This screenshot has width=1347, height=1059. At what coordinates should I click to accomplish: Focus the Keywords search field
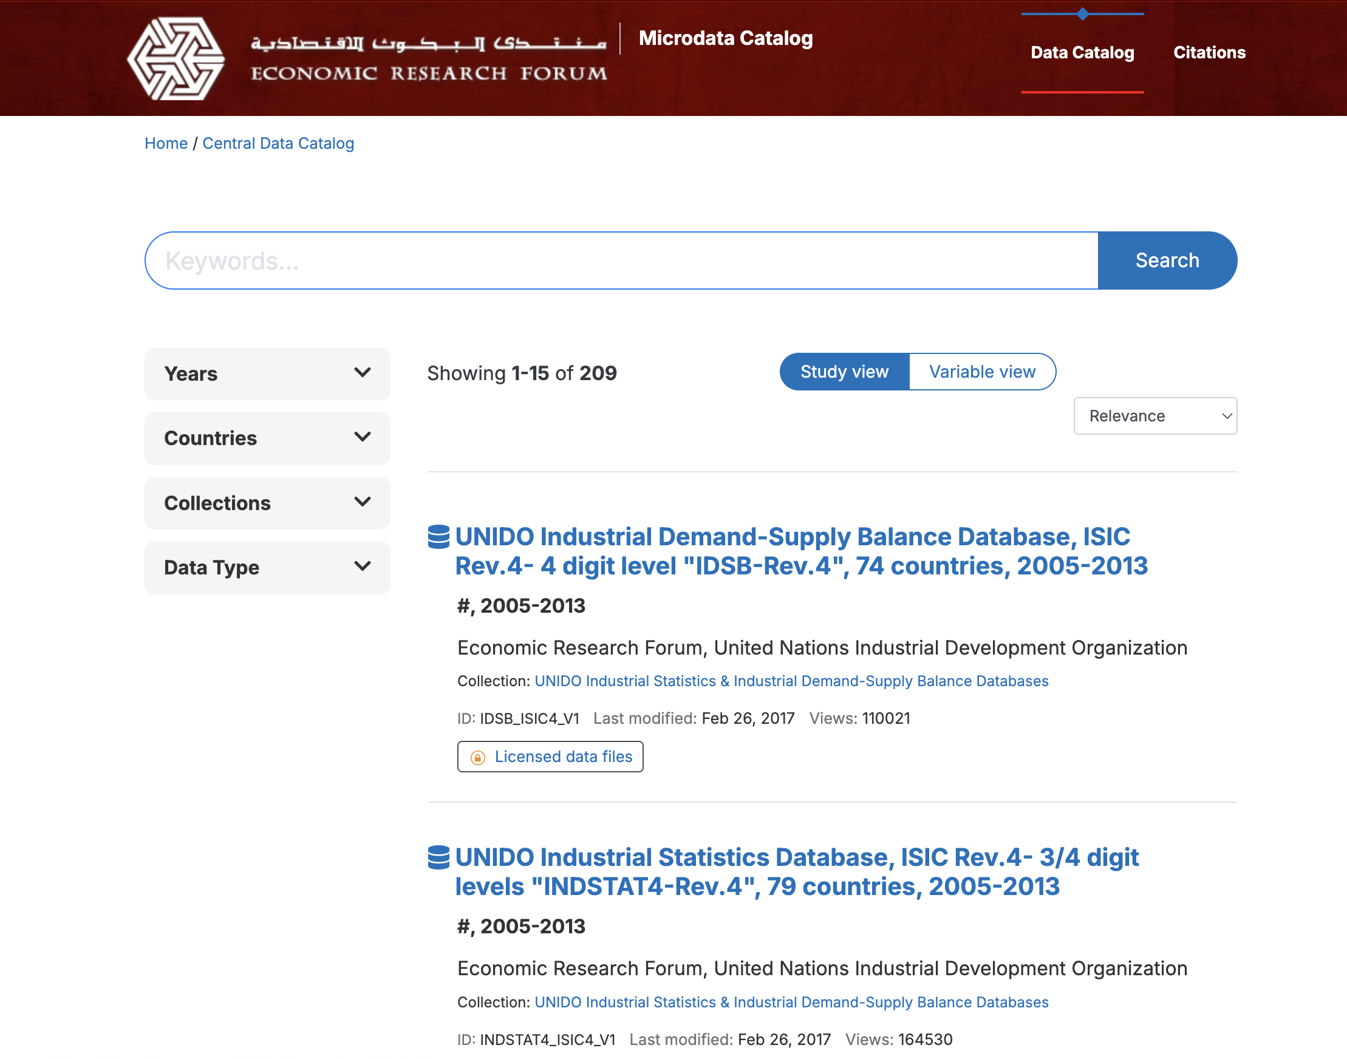point(621,260)
